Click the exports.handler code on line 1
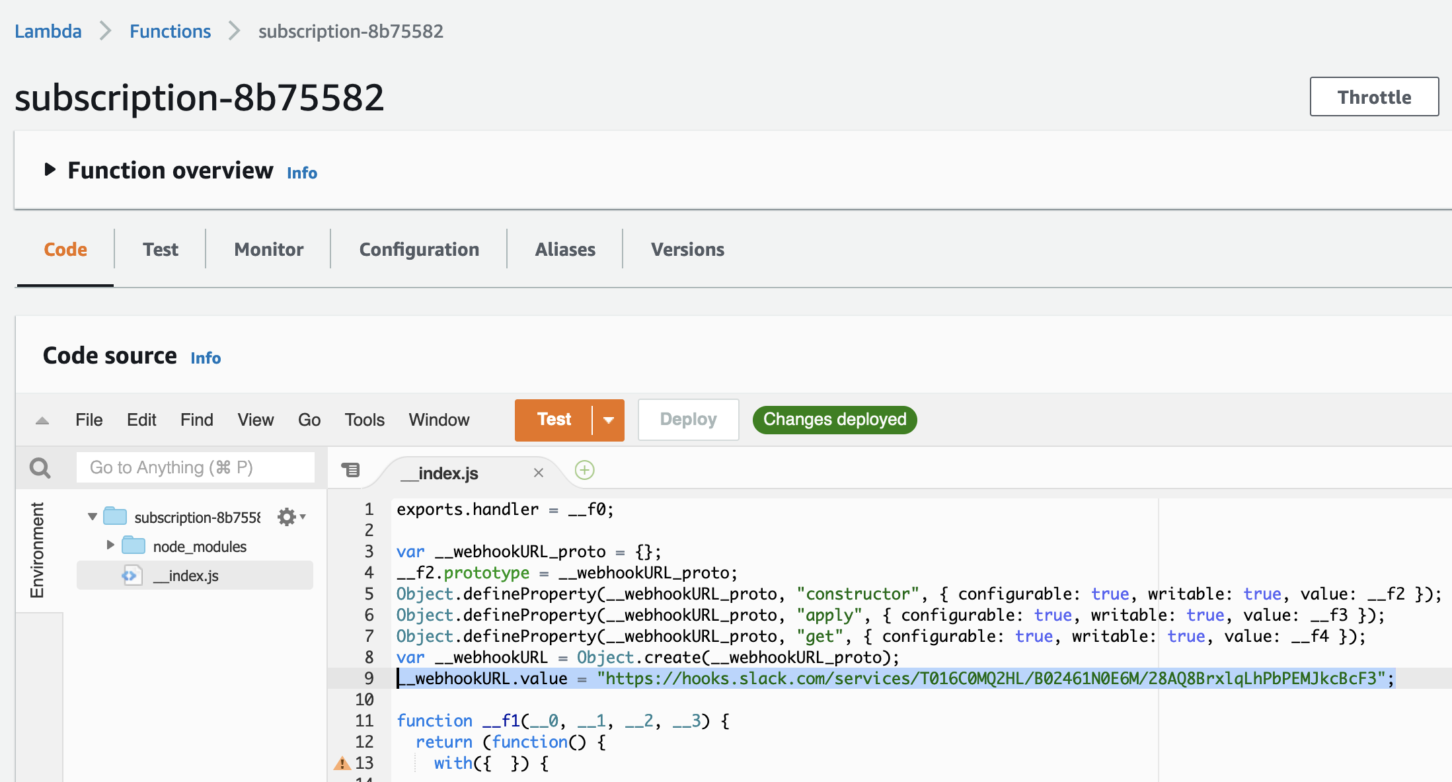 point(505,510)
